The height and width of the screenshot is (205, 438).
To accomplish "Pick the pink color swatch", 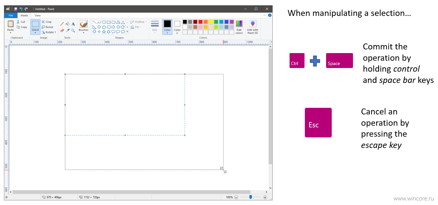I will coord(201,27).
